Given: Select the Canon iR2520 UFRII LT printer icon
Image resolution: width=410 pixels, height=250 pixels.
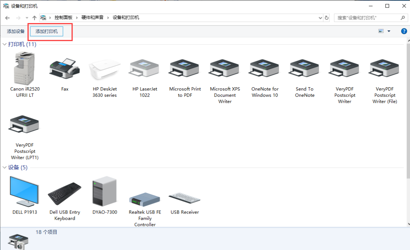Looking at the screenshot, I should point(24,68).
